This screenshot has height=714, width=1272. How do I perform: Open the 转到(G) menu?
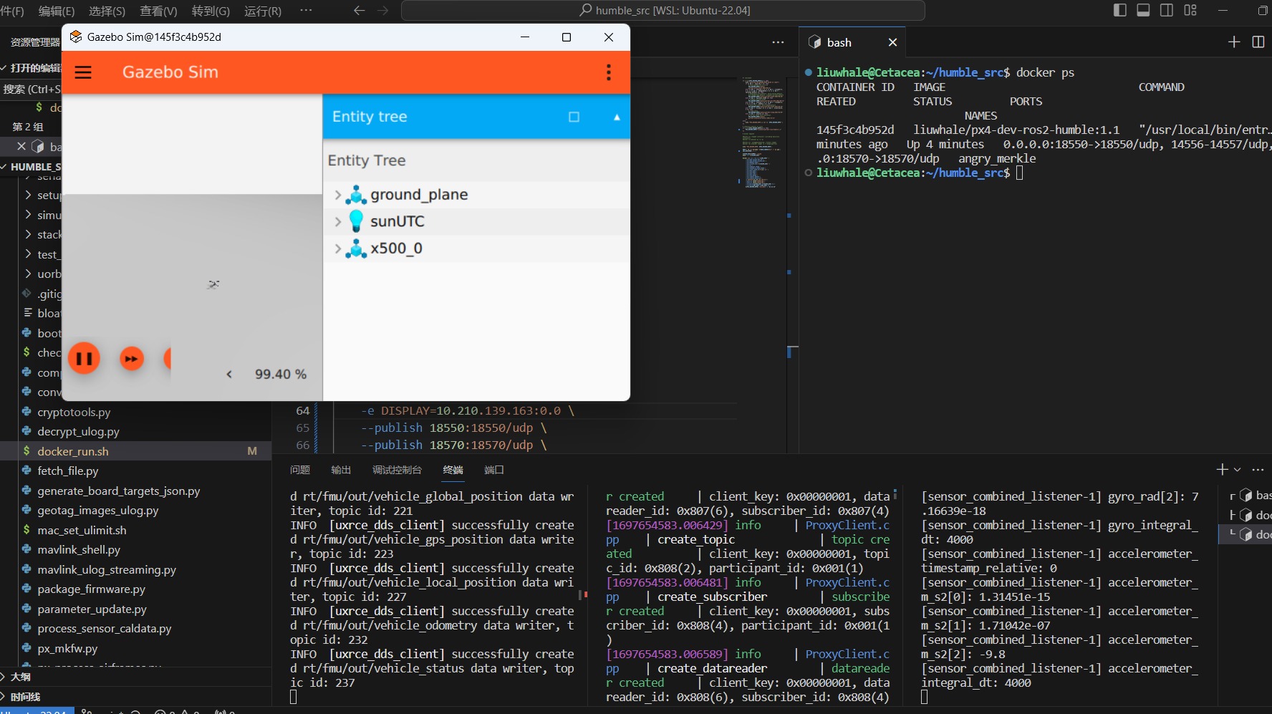[x=211, y=11]
